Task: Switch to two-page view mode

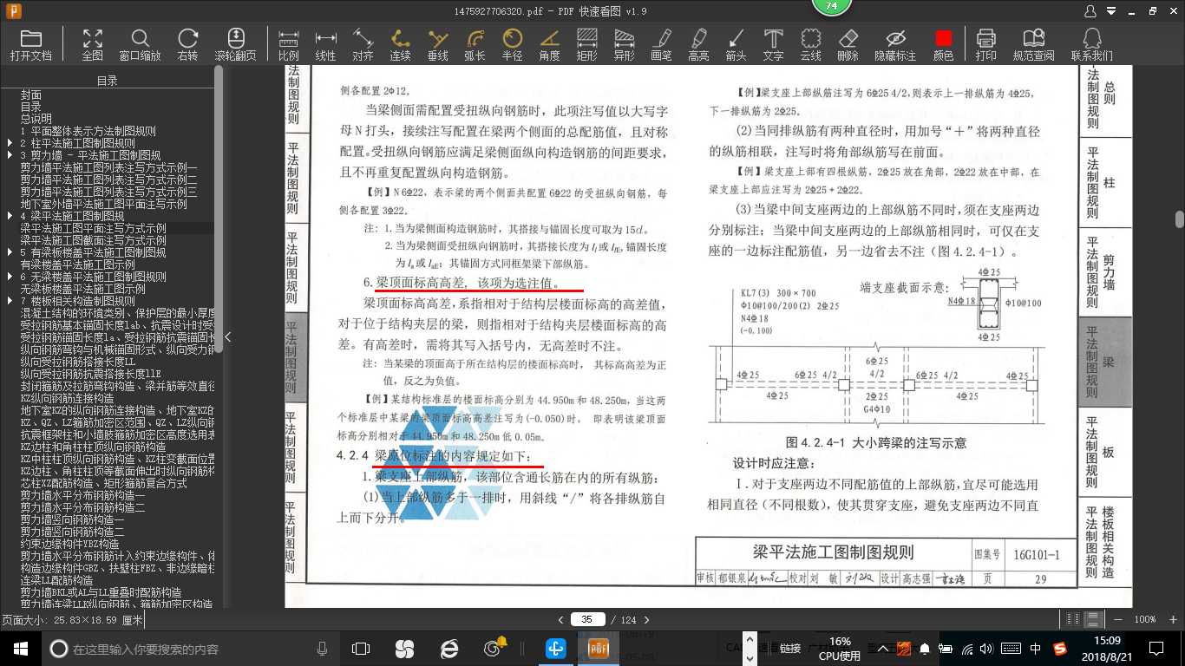Action: (1074, 619)
